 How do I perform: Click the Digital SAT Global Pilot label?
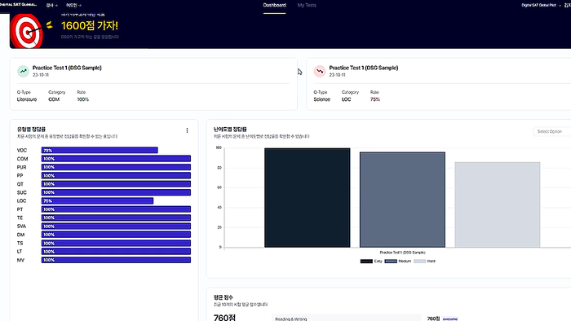538,5
